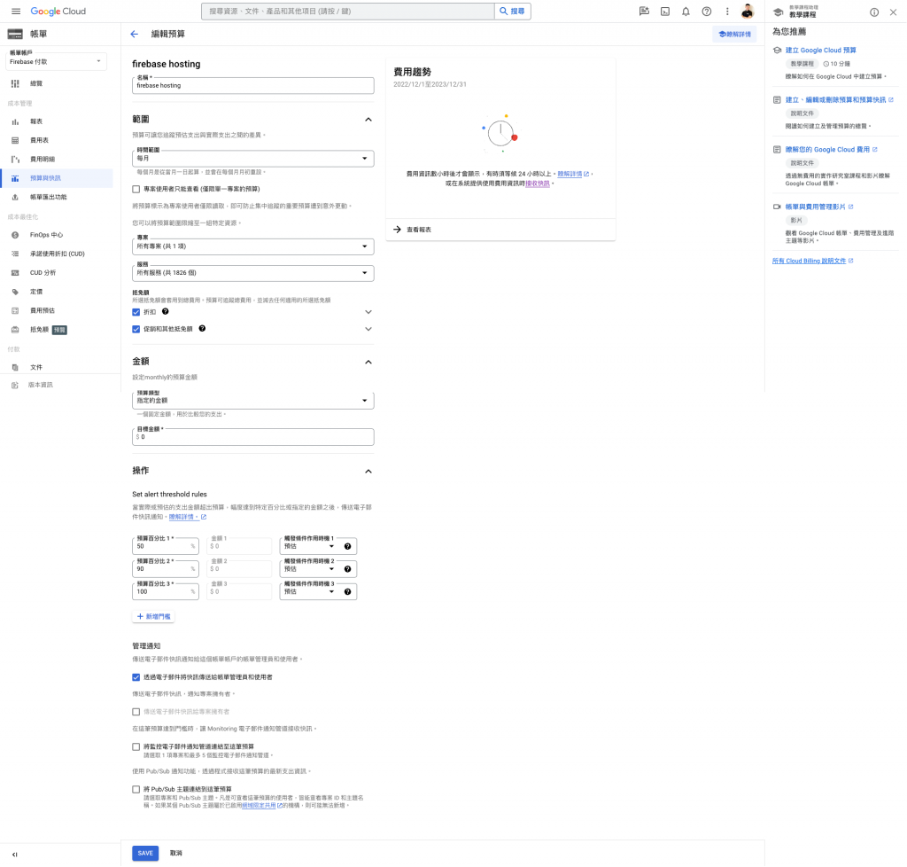Image resolution: width=907 pixels, height=867 pixels.
Task: Toggle email alerts to billing admins checkbox
Action: (136, 677)
